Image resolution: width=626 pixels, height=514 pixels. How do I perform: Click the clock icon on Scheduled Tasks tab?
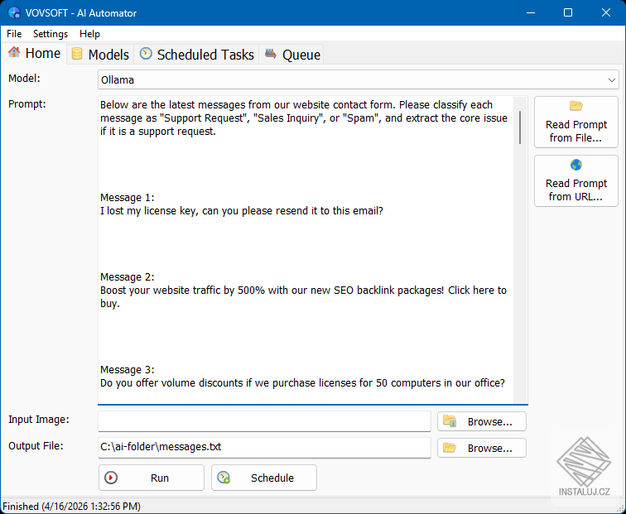(146, 54)
